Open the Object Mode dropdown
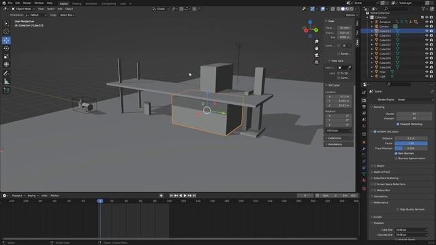Viewport: 436px width, 245px height. tap(23, 9)
